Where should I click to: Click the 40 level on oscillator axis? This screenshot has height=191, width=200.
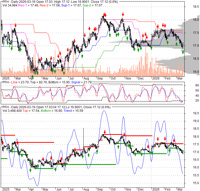point(197,95)
